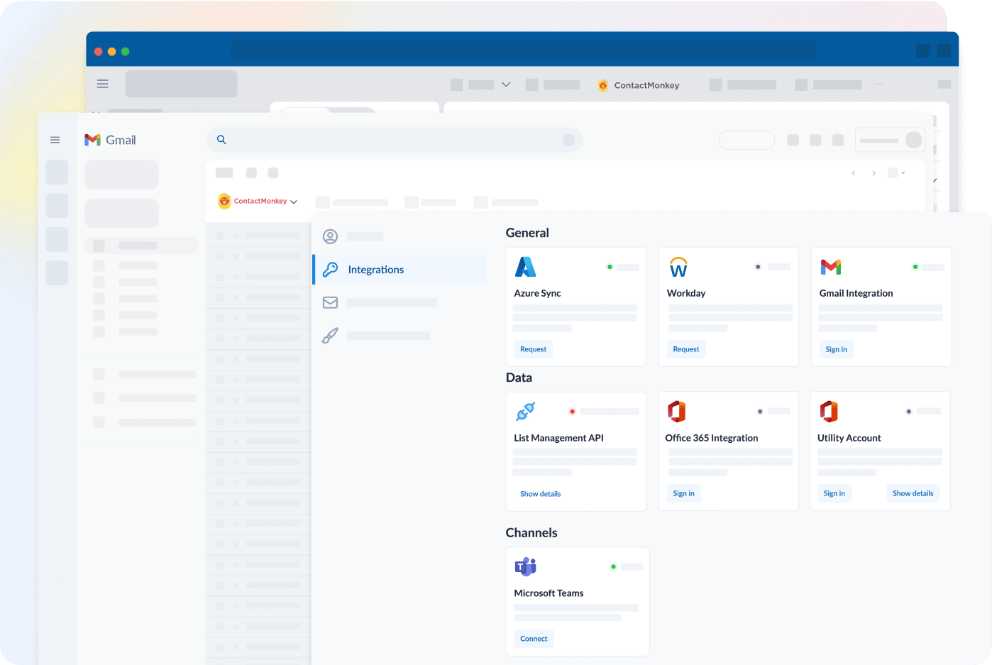Click the Utility Account title
Image resolution: width=992 pixels, height=665 pixels.
(x=849, y=438)
